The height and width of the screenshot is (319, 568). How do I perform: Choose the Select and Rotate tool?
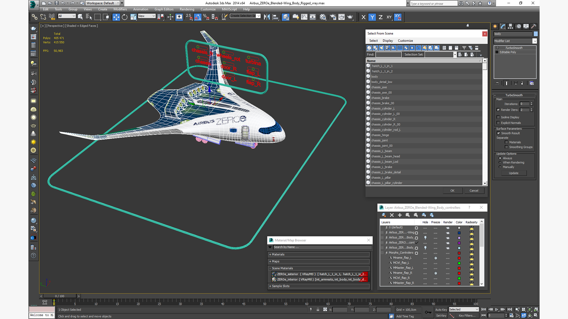[x=125, y=17]
